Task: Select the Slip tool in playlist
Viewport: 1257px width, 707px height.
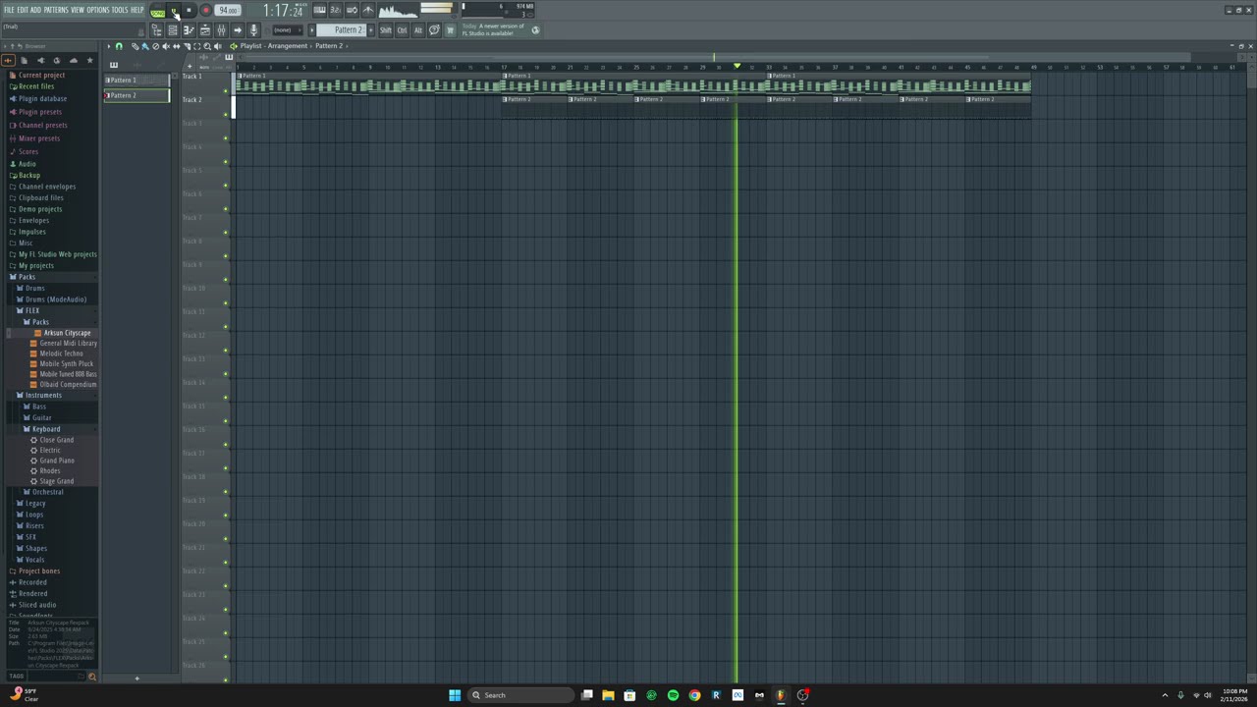Action: click(x=176, y=46)
